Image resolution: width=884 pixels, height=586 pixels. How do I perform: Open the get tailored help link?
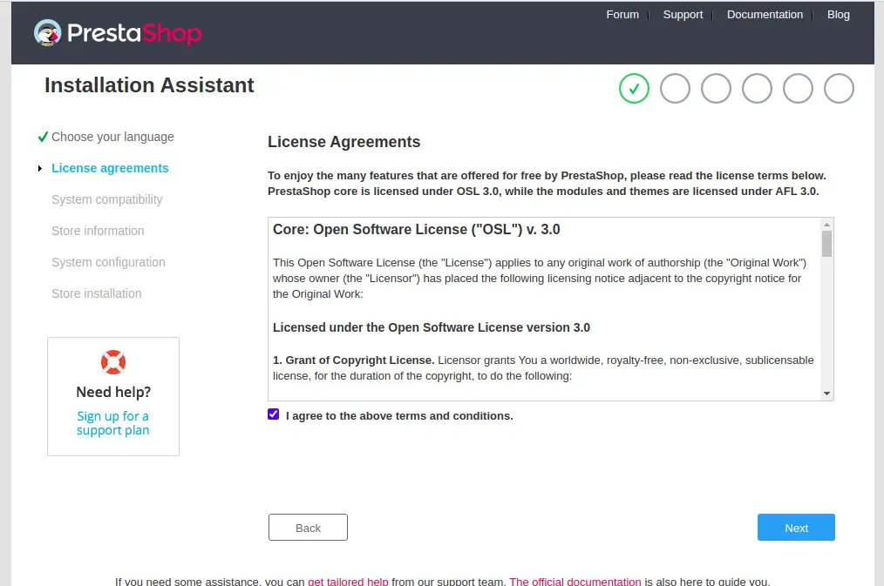pyautogui.click(x=348, y=581)
